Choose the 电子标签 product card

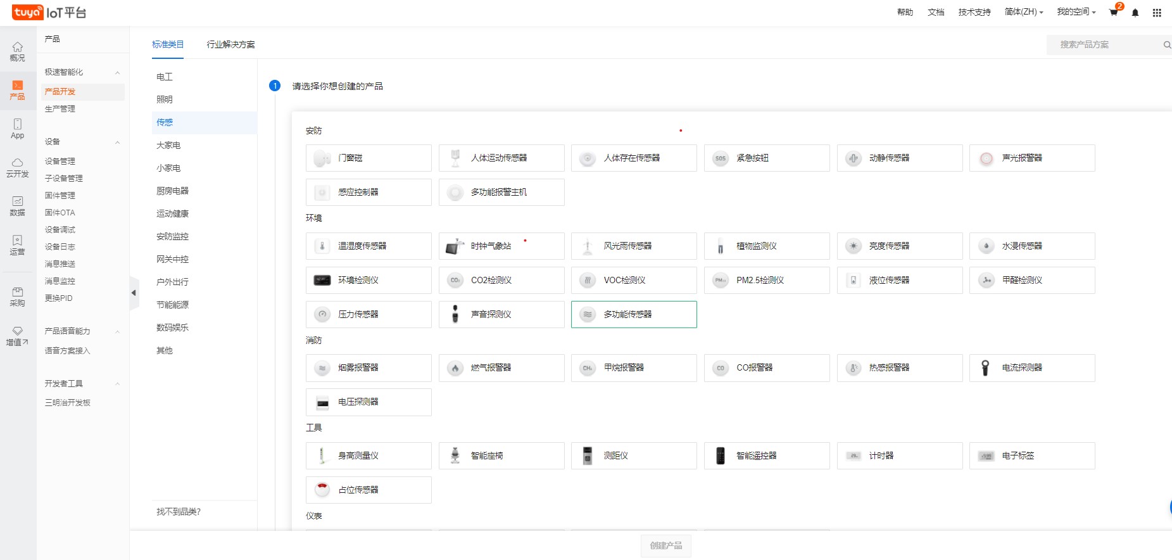(x=1032, y=455)
